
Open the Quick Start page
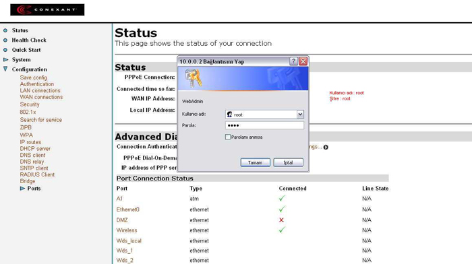click(26, 50)
